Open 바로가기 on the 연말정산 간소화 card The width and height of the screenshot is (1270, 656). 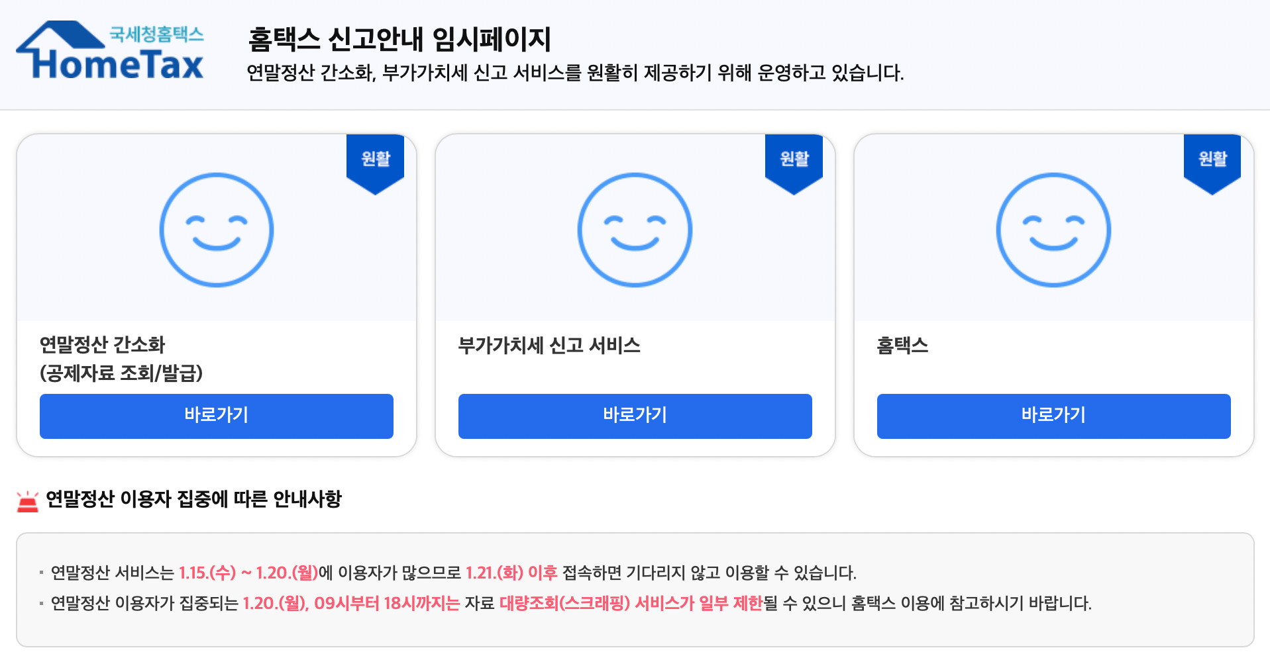click(216, 416)
